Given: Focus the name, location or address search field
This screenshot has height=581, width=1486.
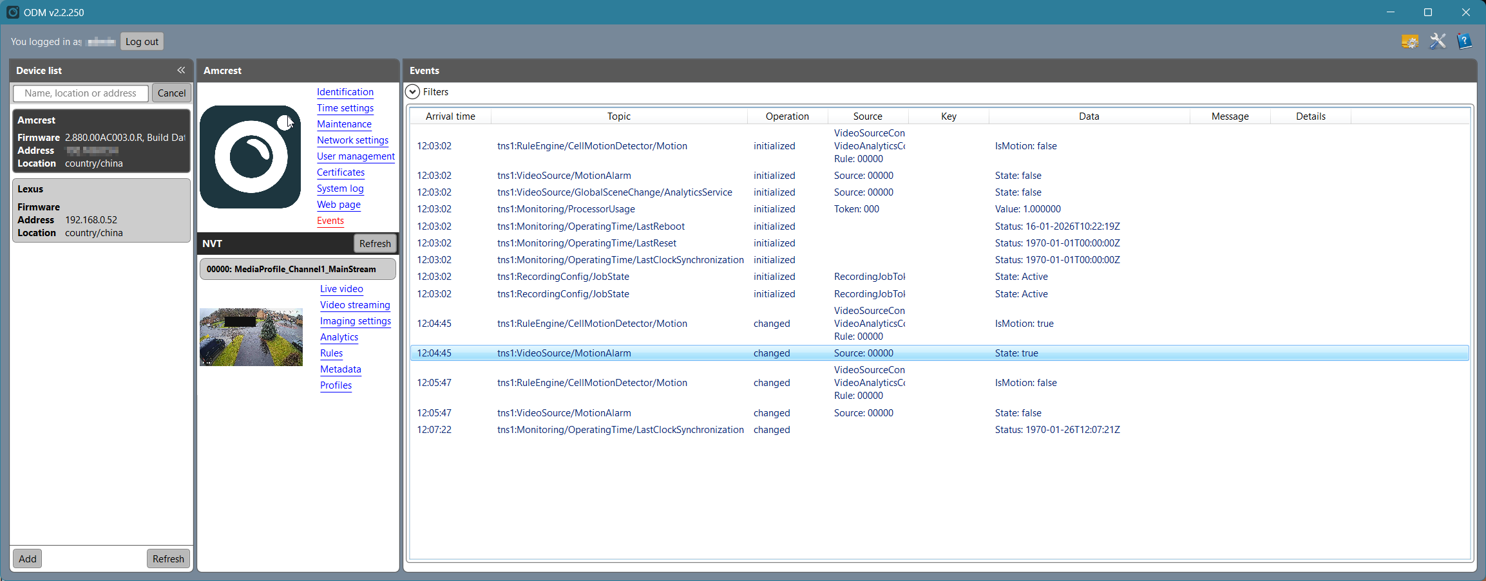Looking at the screenshot, I should pos(81,93).
